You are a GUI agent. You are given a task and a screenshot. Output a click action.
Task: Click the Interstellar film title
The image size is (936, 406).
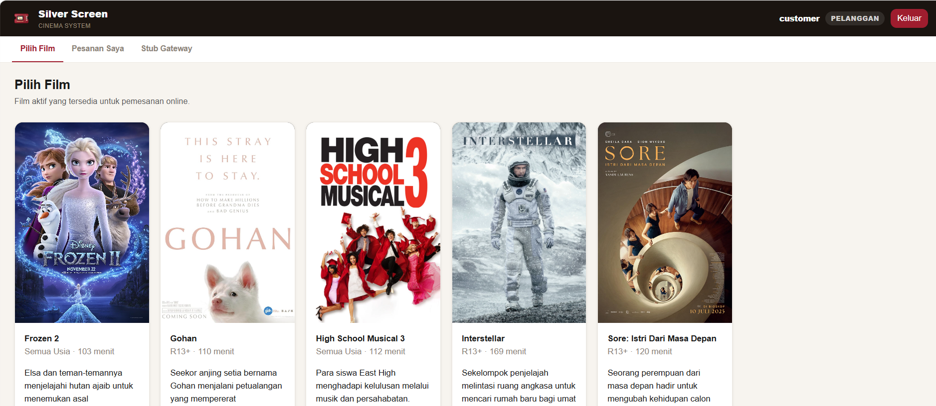pos(483,338)
